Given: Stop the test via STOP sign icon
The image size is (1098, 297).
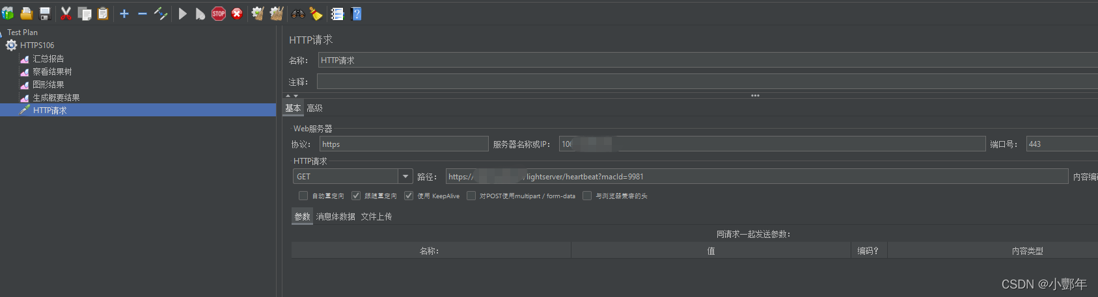Looking at the screenshot, I should [219, 14].
